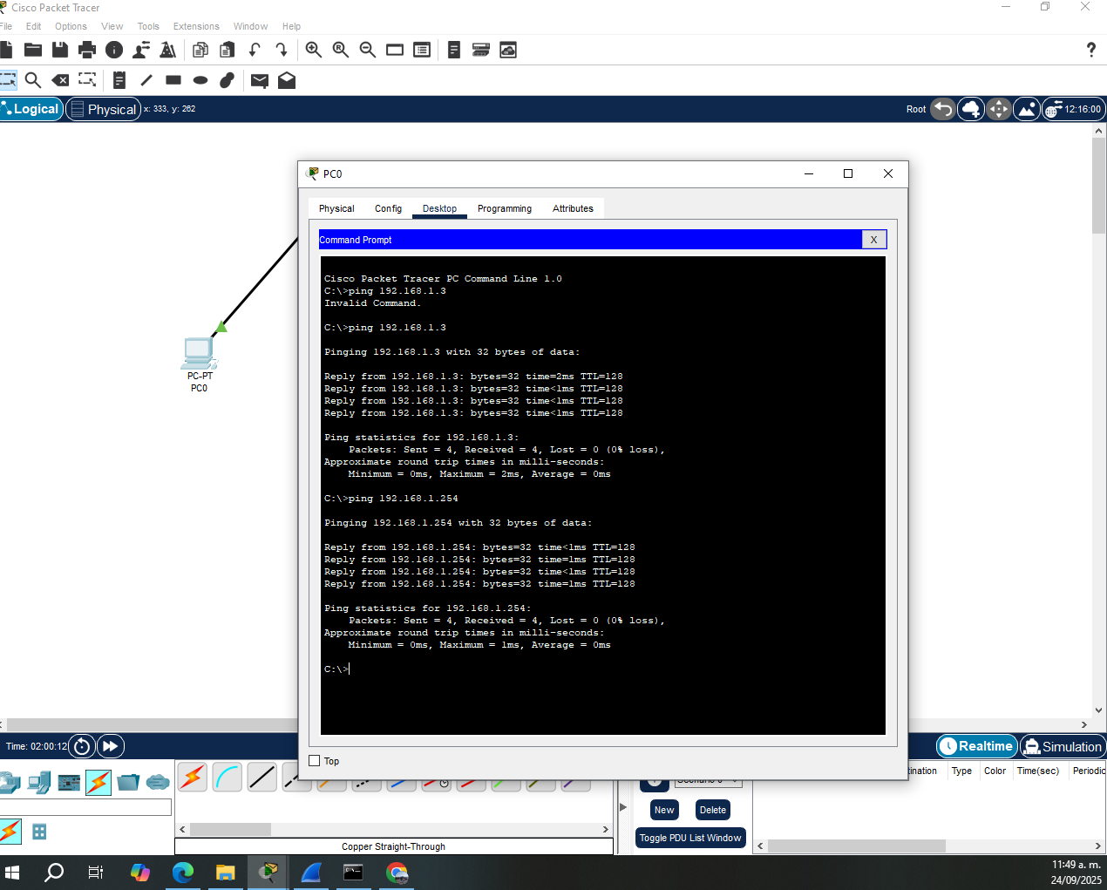Image resolution: width=1107 pixels, height=890 pixels.
Task: Zoom out of the workspace
Action: coord(368,50)
